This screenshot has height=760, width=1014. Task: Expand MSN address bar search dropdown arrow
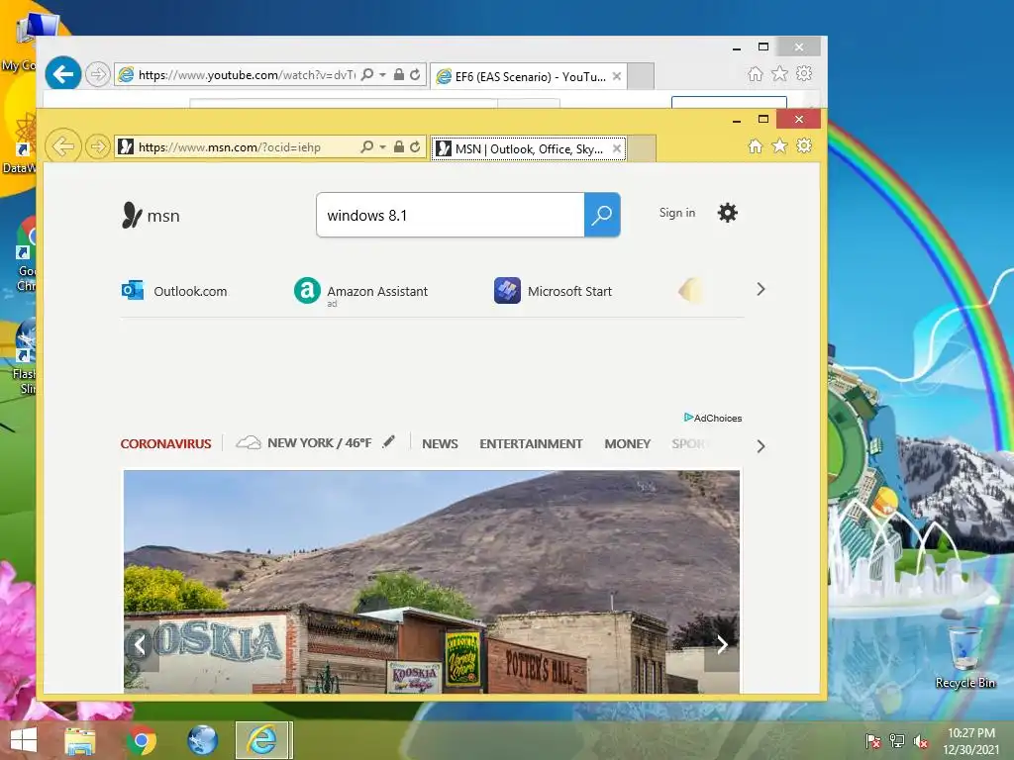pos(383,147)
